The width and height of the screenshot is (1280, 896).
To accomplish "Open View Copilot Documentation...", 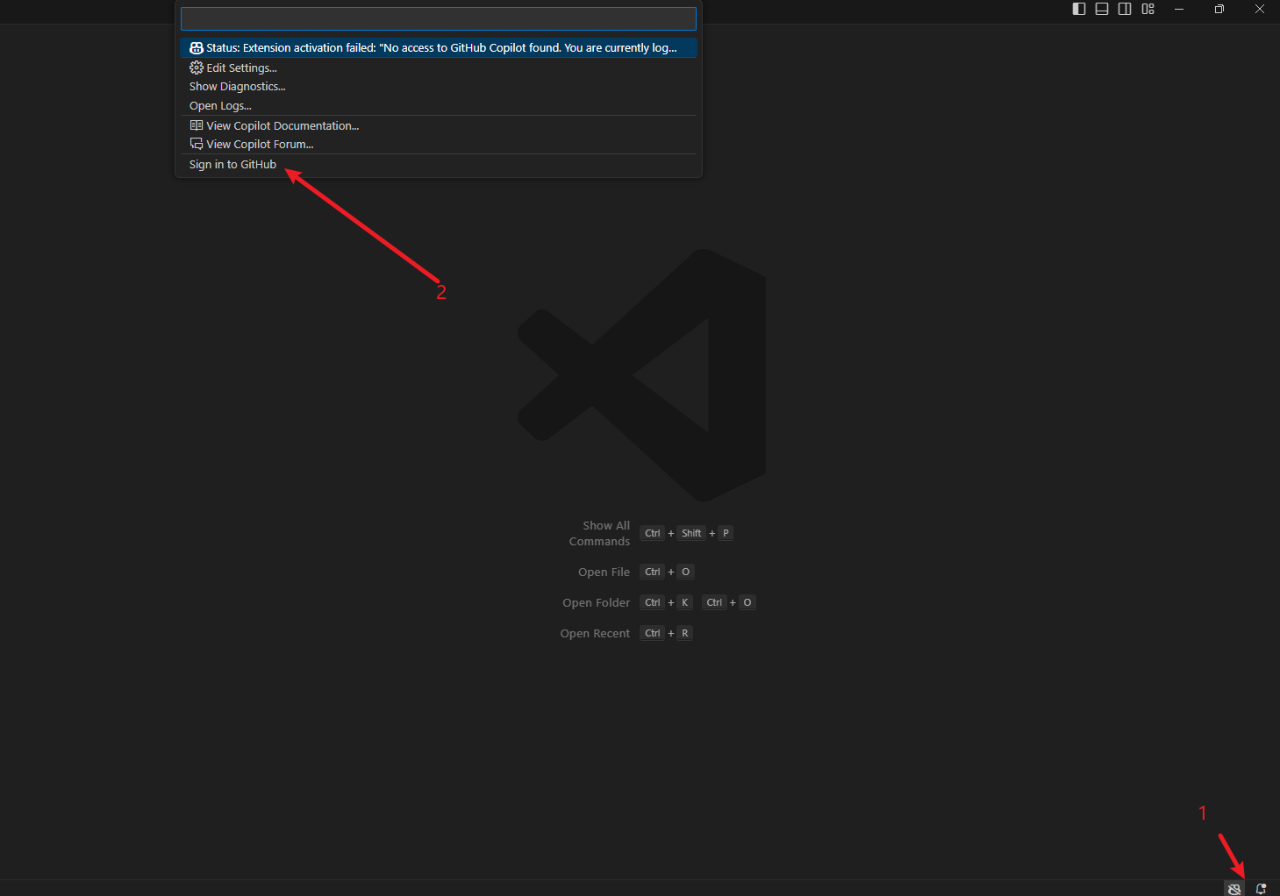I will tap(438, 126).
